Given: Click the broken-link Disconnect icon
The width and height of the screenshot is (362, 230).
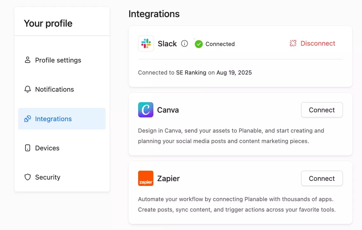Looking at the screenshot, I should 293,43.
